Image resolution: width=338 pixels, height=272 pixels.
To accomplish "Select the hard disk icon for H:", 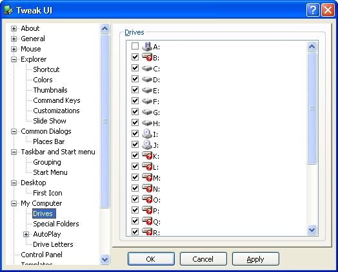I will click(x=147, y=123).
